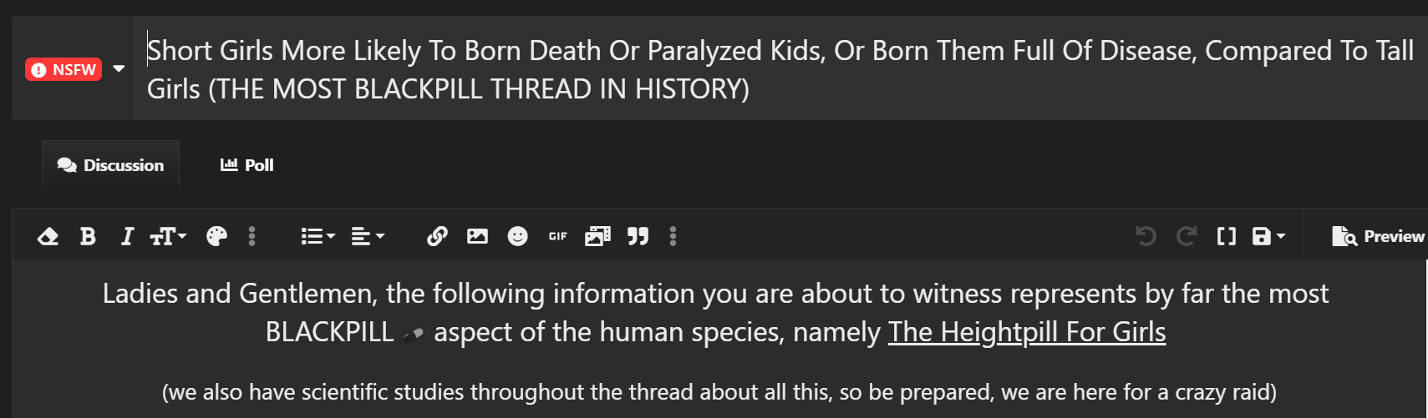The image size is (1428, 418).
Task: Open the text alignment dropdown
Action: (x=367, y=237)
